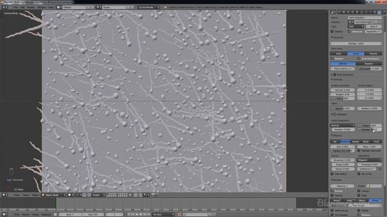Open the File menu
This screenshot has width=387, height=217.
[16, 7]
